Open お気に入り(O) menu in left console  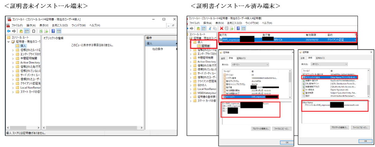(60, 25)
